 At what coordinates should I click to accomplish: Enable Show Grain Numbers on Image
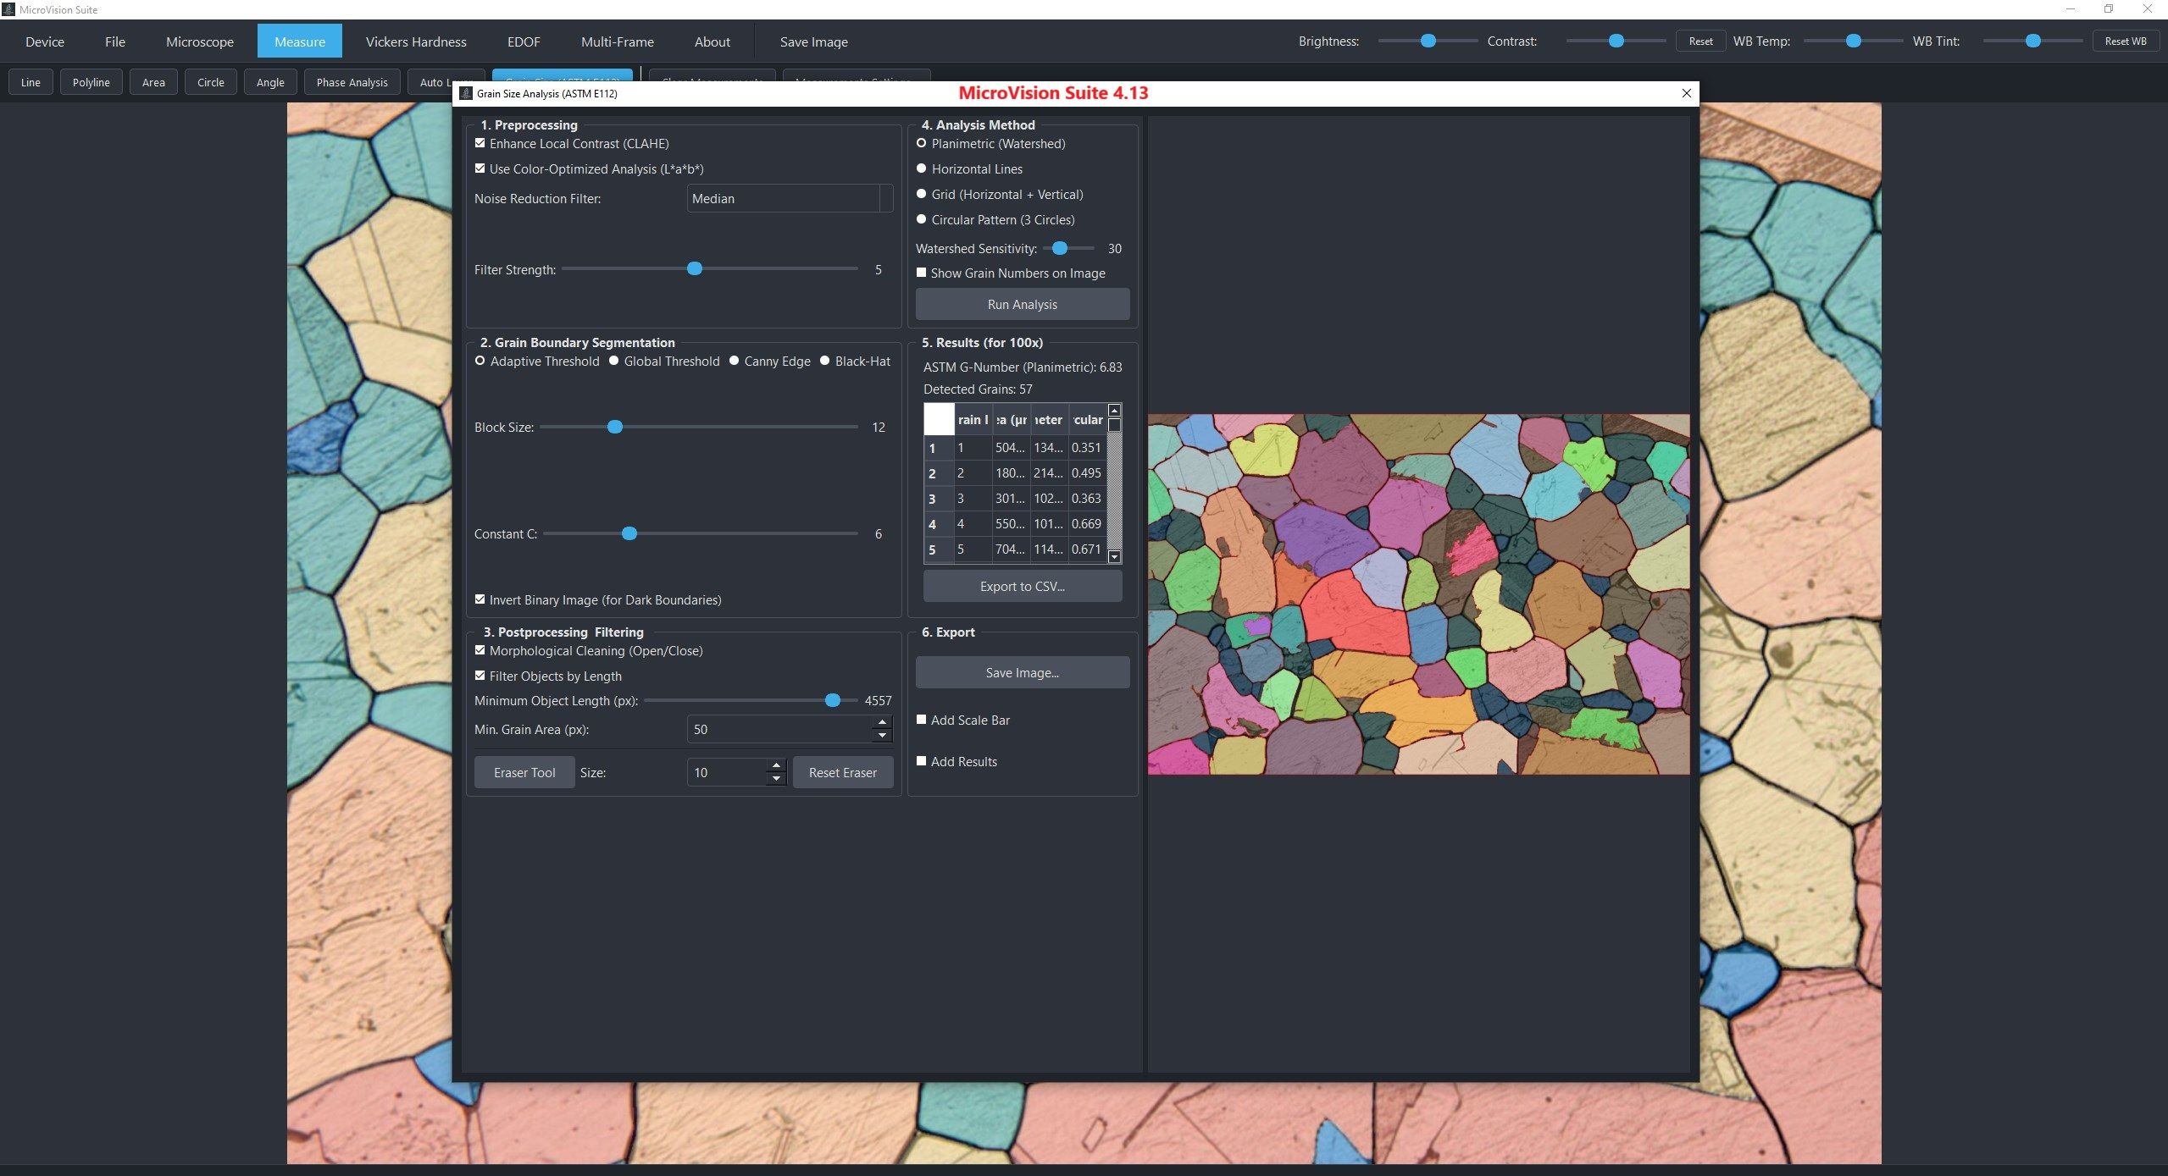922,272
